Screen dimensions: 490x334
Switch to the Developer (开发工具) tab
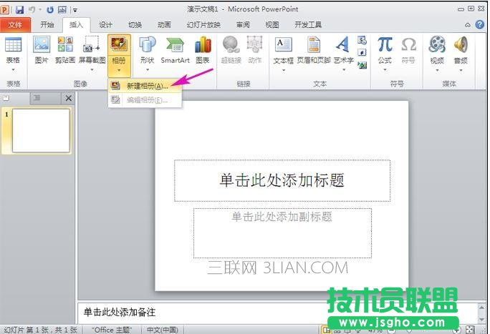pos(308,24)
